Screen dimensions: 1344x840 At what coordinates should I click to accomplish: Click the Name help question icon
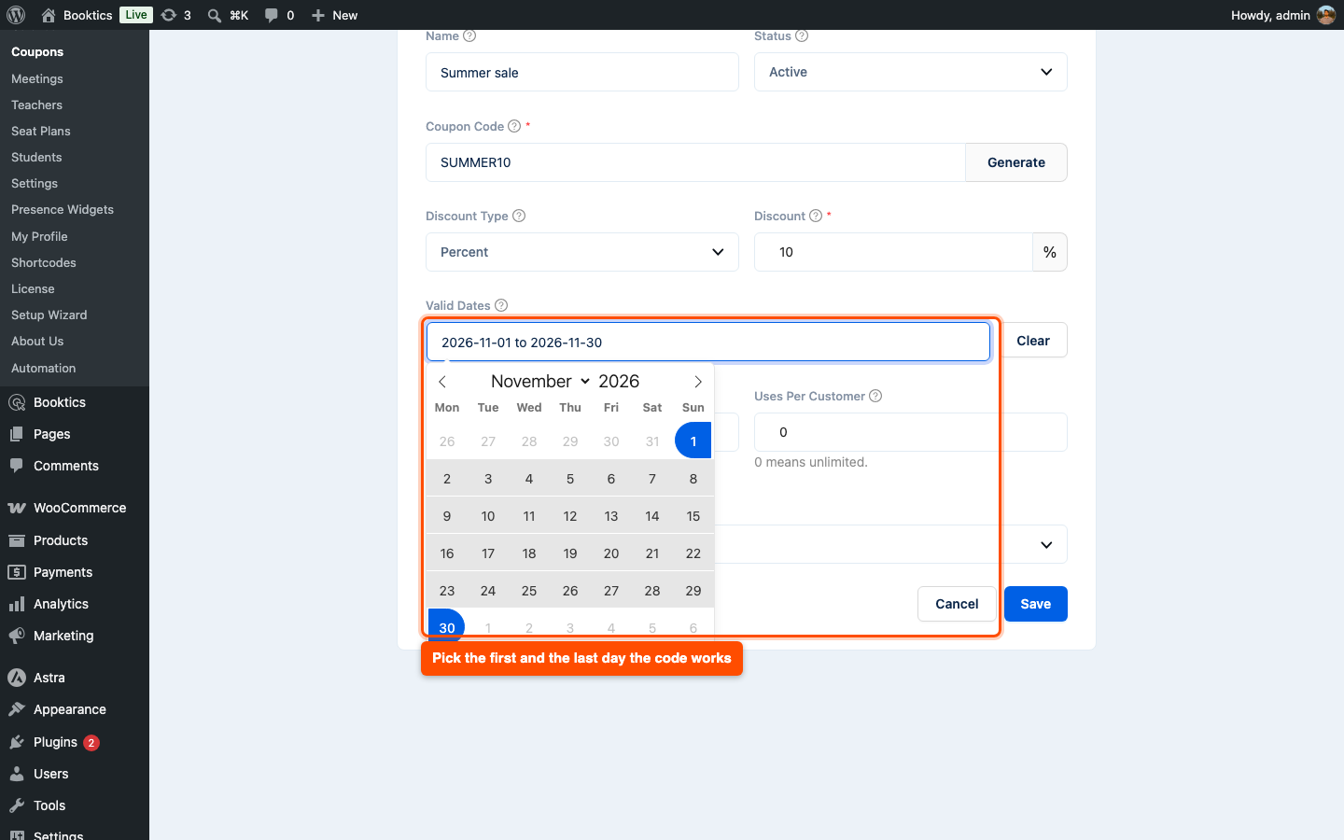[x=469, y=35]
